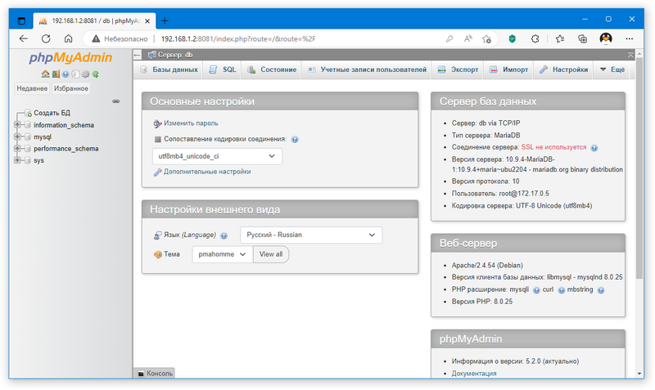Open navigation panel settings gear icon
The image size is (655, 390).
coord(86,74)
